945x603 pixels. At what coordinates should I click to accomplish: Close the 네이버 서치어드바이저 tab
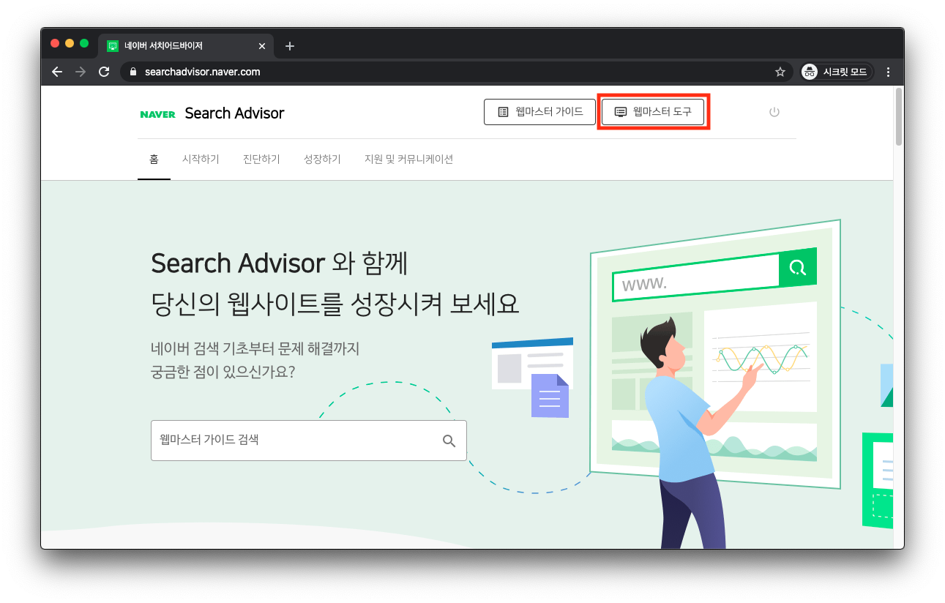tap(262, 46)
